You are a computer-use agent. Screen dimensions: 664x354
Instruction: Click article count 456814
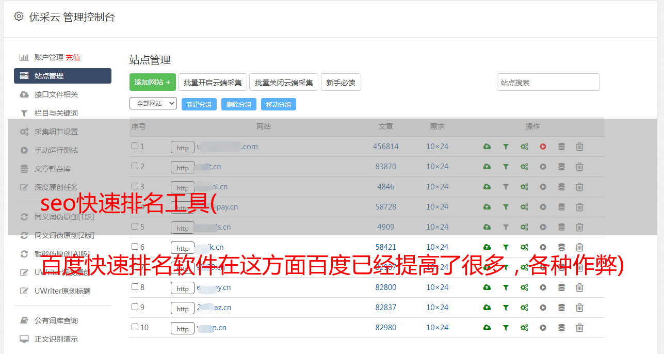tap(386, 147)
